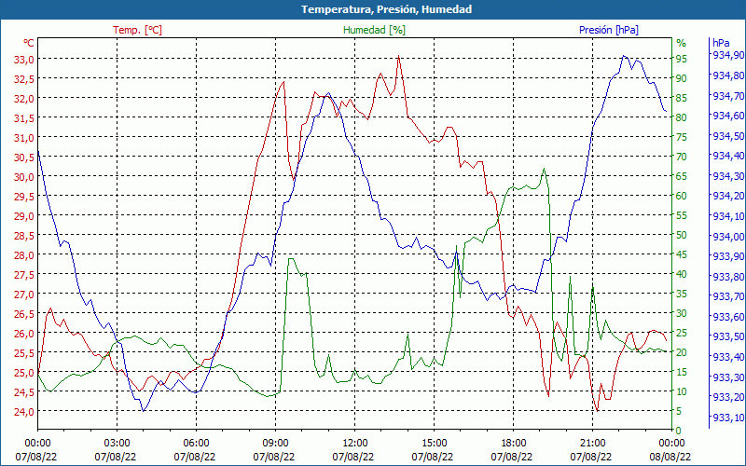Click pressure axis value '933,10'
The image size is (746, 466).
(728, 418)
